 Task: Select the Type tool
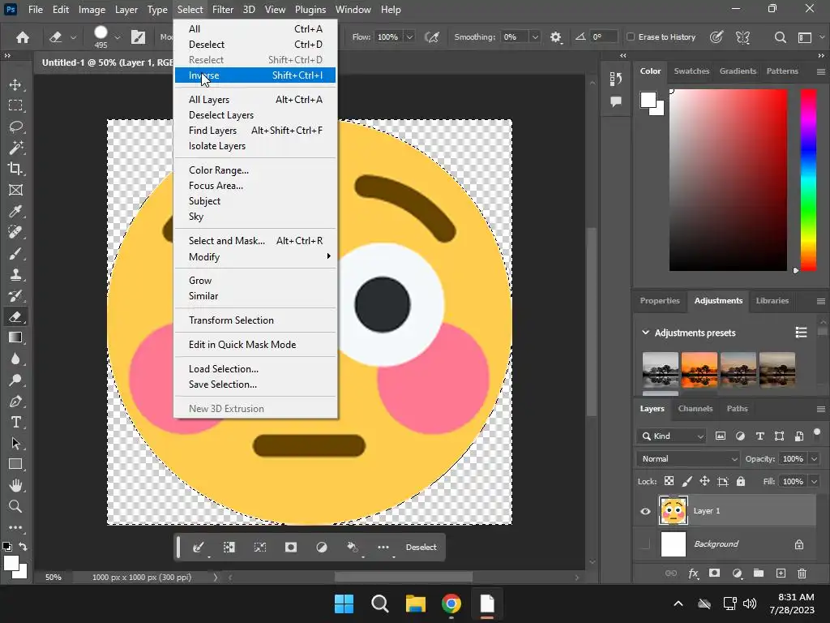pyautogui.click(x=15, y=423)
